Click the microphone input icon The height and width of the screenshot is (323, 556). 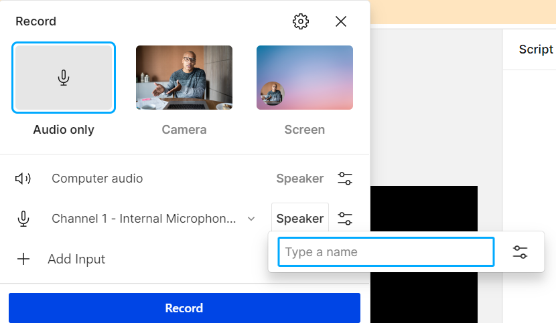23,219
